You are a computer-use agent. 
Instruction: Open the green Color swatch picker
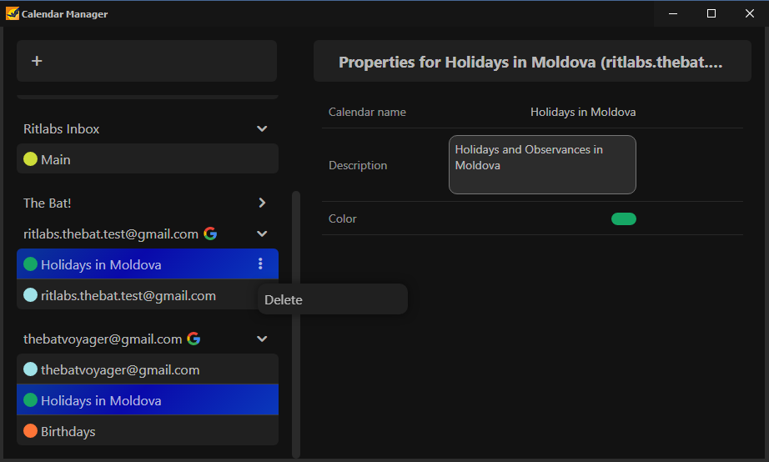[624, 218]
